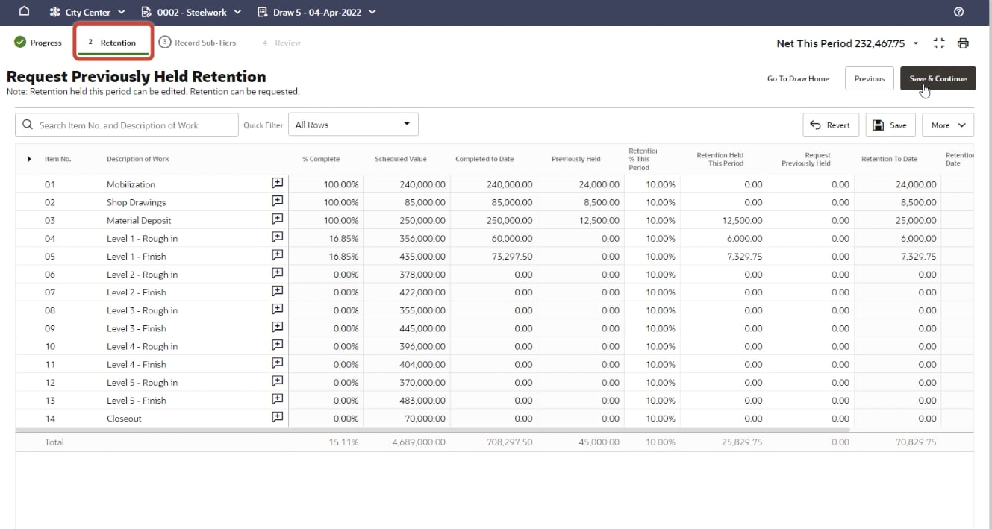Open the City Center project dropdown
992x529 pixels.
coord(87,12)
